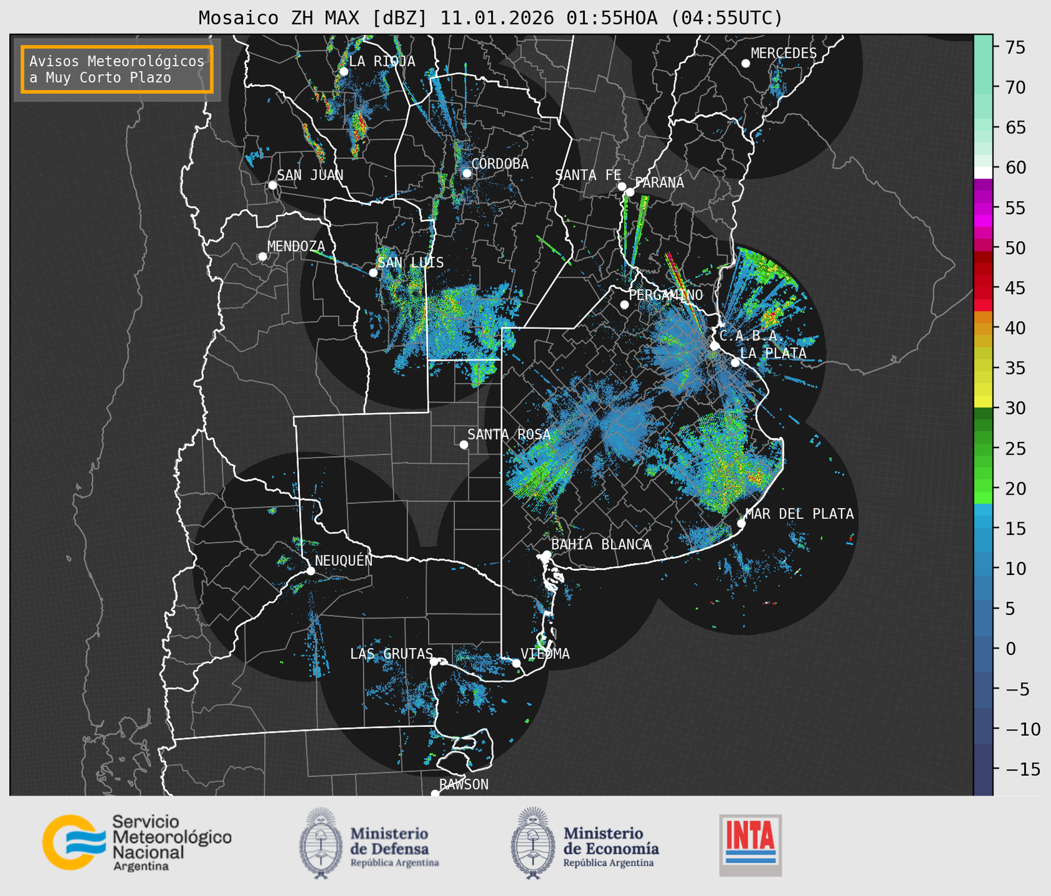Click the Ministerio de Defensa emblem

pyautogui.click(x=321, y=843)
